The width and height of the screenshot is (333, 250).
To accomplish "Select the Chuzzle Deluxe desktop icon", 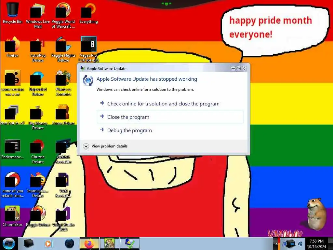I will [x=38, y=151].
